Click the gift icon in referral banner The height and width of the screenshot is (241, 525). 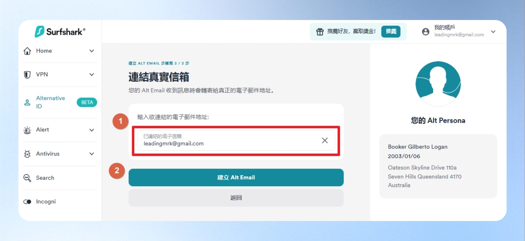[320, 32]
